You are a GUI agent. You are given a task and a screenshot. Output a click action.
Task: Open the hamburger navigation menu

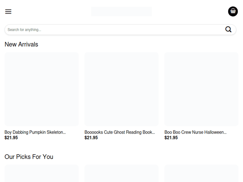coord(8,12)
